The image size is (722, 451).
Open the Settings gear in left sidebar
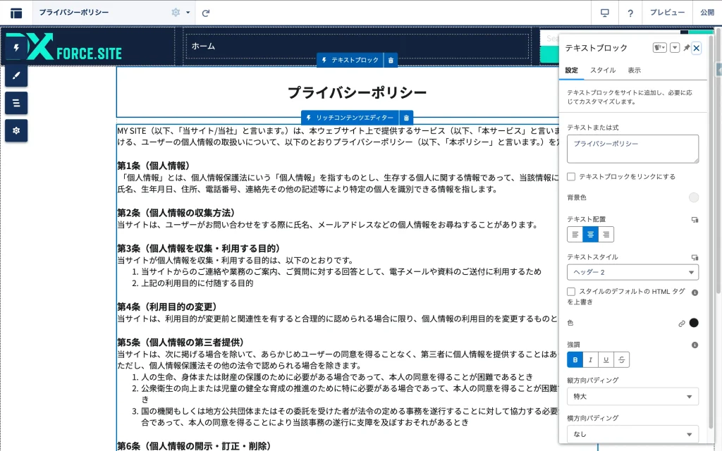coord(16,130)
